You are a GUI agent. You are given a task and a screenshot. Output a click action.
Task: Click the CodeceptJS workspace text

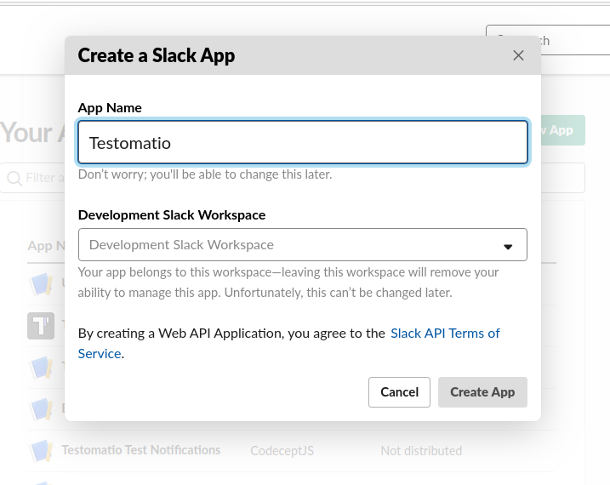point(282,451)
